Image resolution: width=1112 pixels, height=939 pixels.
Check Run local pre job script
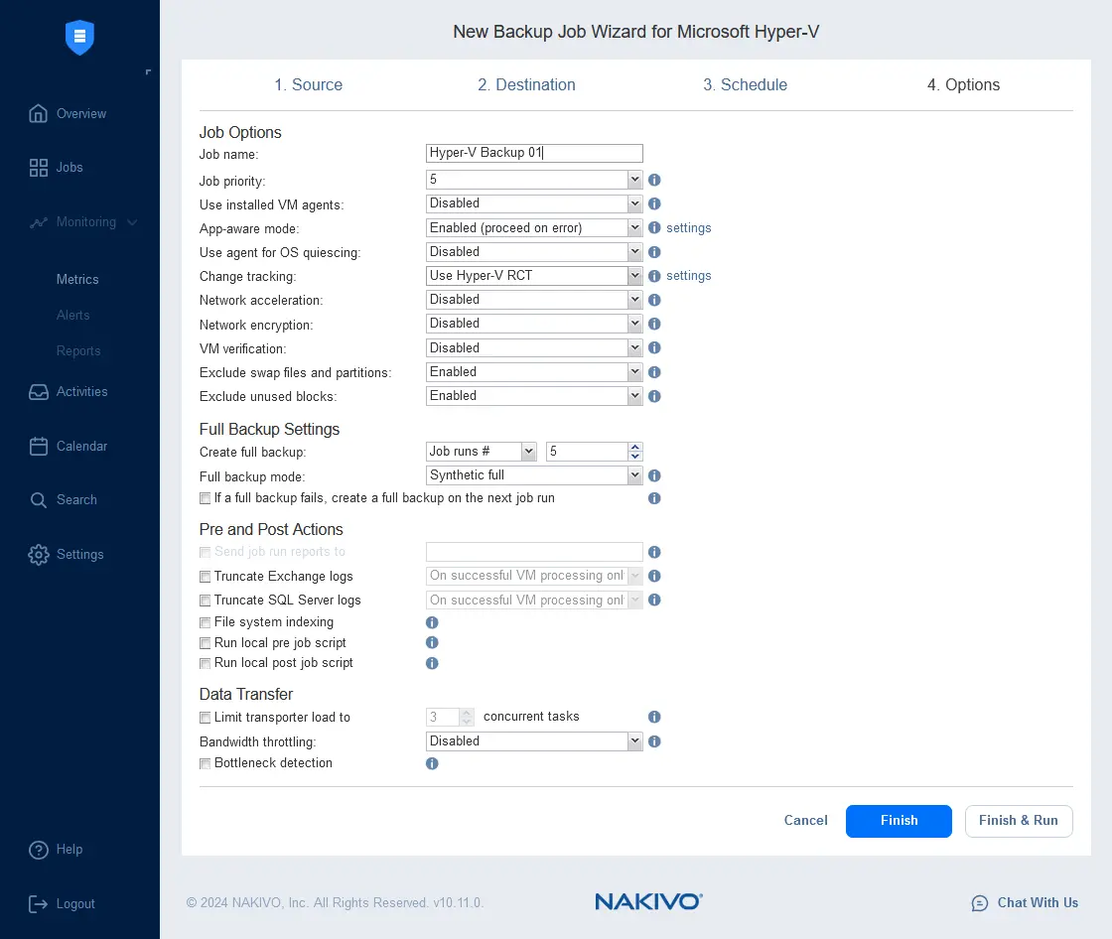[x=205, y=643]
